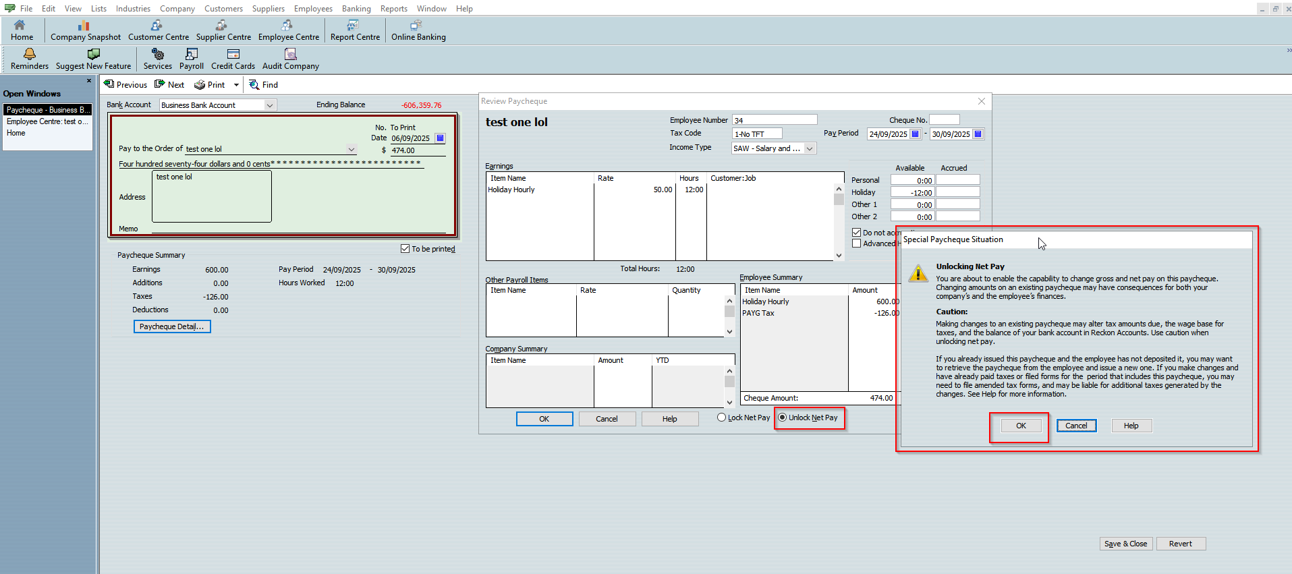The width and height of the screenshot is (1292, 574).
Task: Select the Lock Net Pay radio button
Action: [x=722, y=418]
